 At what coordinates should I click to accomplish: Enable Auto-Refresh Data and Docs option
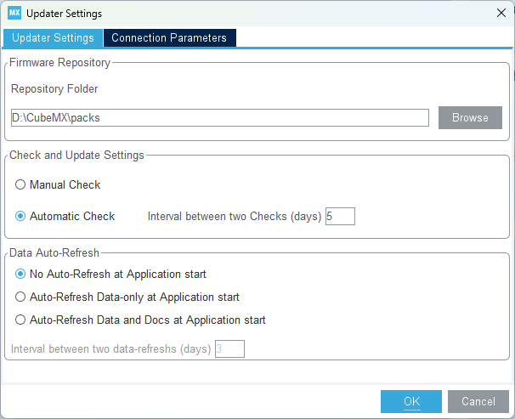point(20,320)
